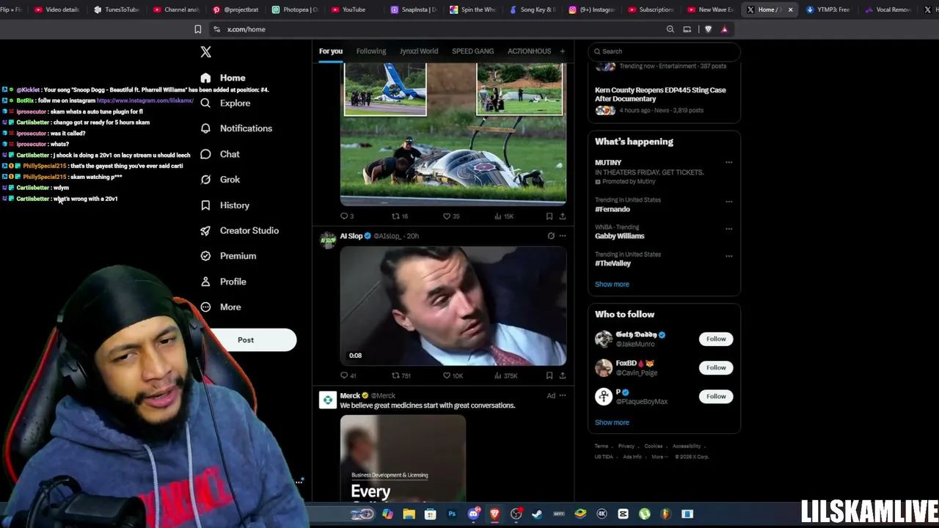939x528 pixels.
Task: Click the Grok explain icon on AI Slop post
Action: (551, 236)
